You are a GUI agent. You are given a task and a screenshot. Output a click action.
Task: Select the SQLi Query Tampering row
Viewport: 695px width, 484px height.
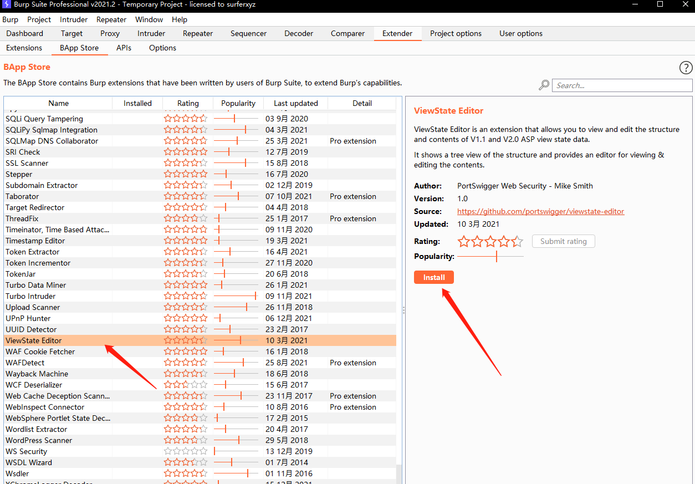(x=200, y=119)
